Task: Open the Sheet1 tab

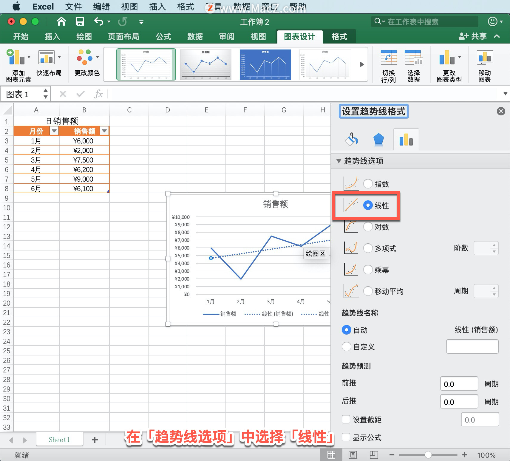Action: click(x=59, y=440)
